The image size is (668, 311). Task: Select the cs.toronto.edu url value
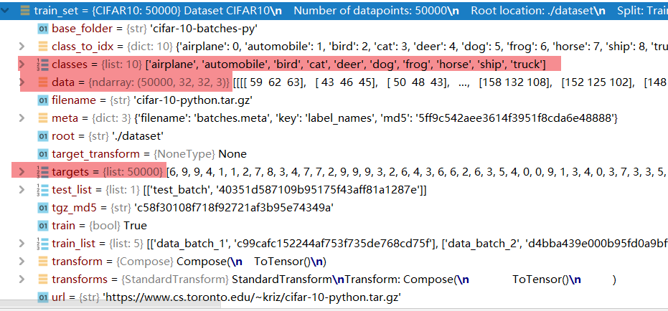[253, 297]
